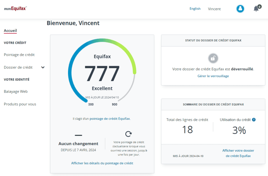Switch language to English
This screenshot has height=176, width=268.
click(x=195, y=9)
